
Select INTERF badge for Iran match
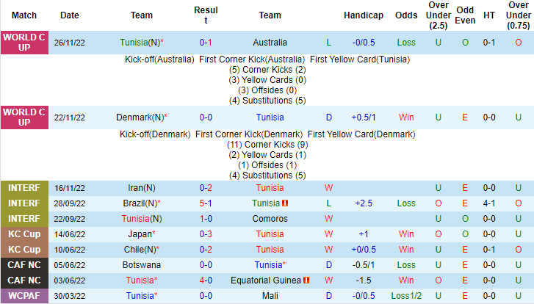pos(24,188)
